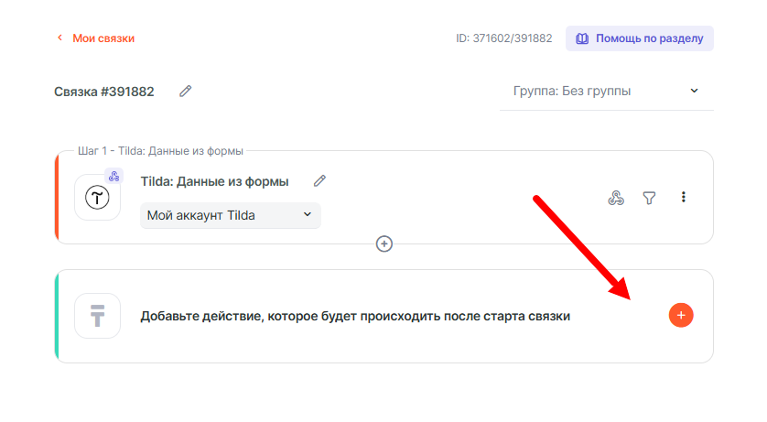767x422 pixels.
Task: Click the text Добавьте действие, которое будет происходить
Action: (355, 316)
